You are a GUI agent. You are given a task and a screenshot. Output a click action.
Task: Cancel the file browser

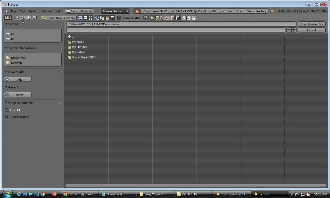coord(311,30)
